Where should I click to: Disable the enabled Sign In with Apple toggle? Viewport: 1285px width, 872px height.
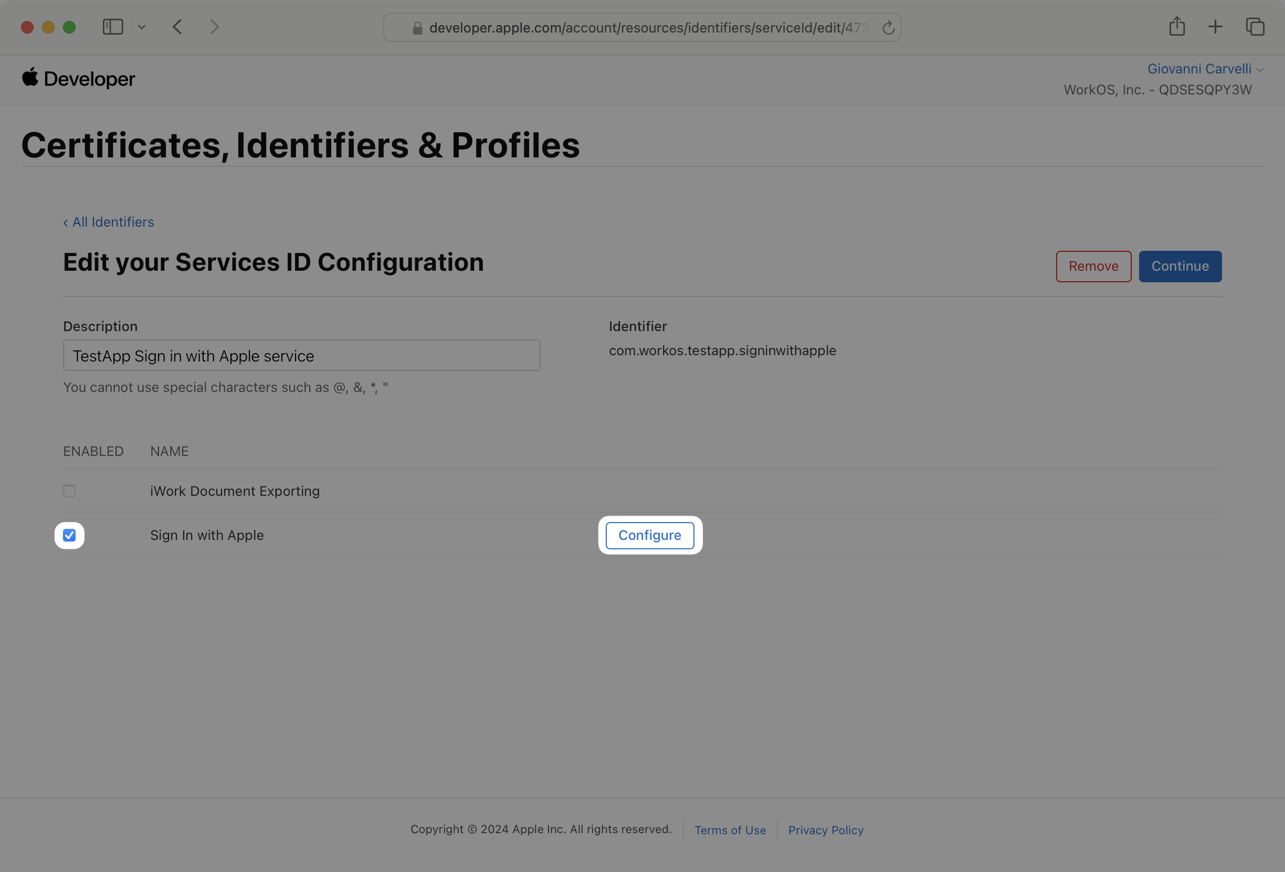(x=69, y=534)
